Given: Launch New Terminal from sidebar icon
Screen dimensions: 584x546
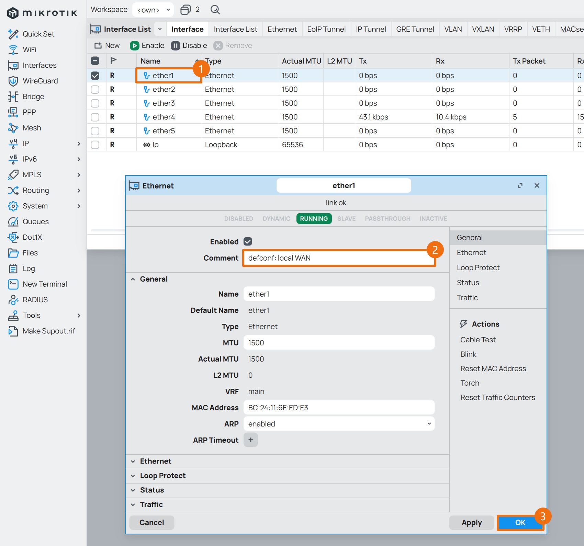Looking at the screenshot, I should 13,284.
